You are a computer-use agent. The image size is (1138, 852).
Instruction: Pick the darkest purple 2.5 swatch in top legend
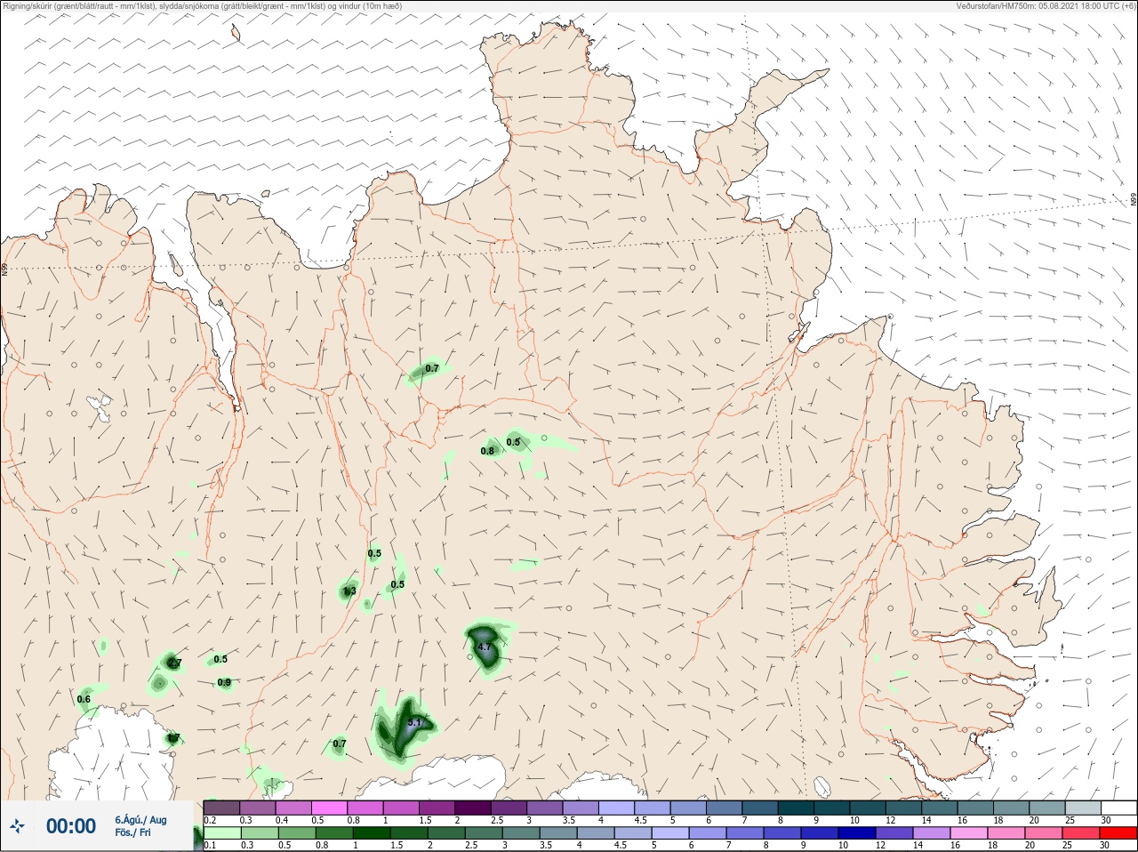(509, 808)
